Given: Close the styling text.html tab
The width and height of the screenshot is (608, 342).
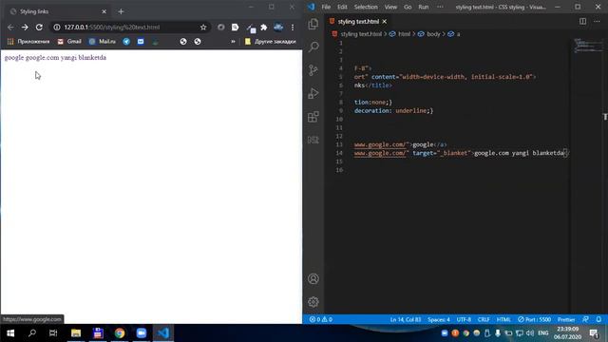Looking at the screenshot, I should point(384,21).
